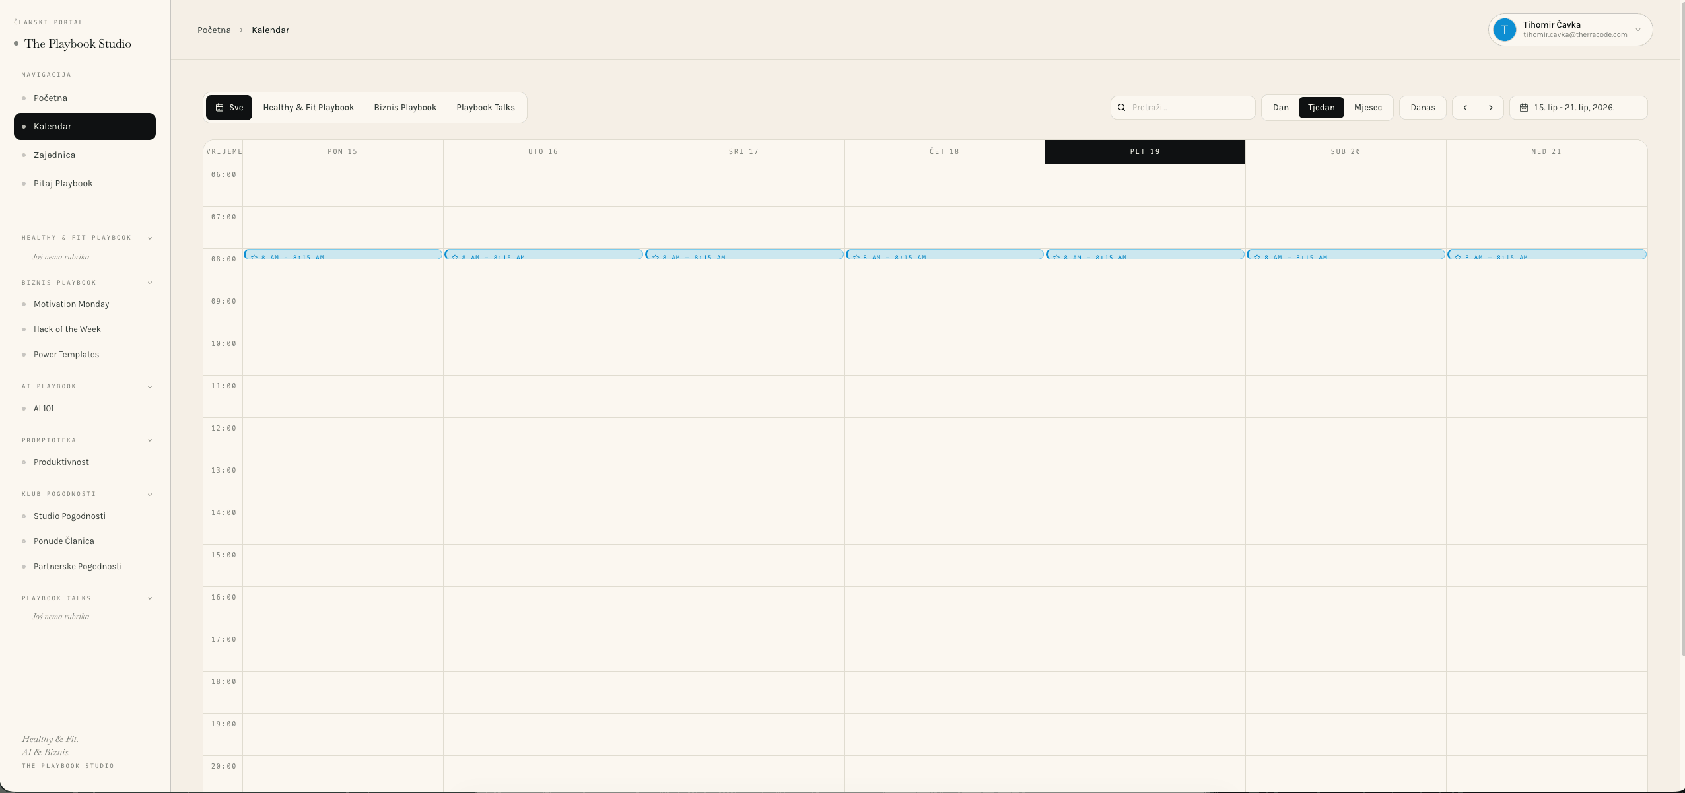This screenshot has height=793, width=1685.
Task: Open Zajednica in the sidebar
Action: coord(85,155)
